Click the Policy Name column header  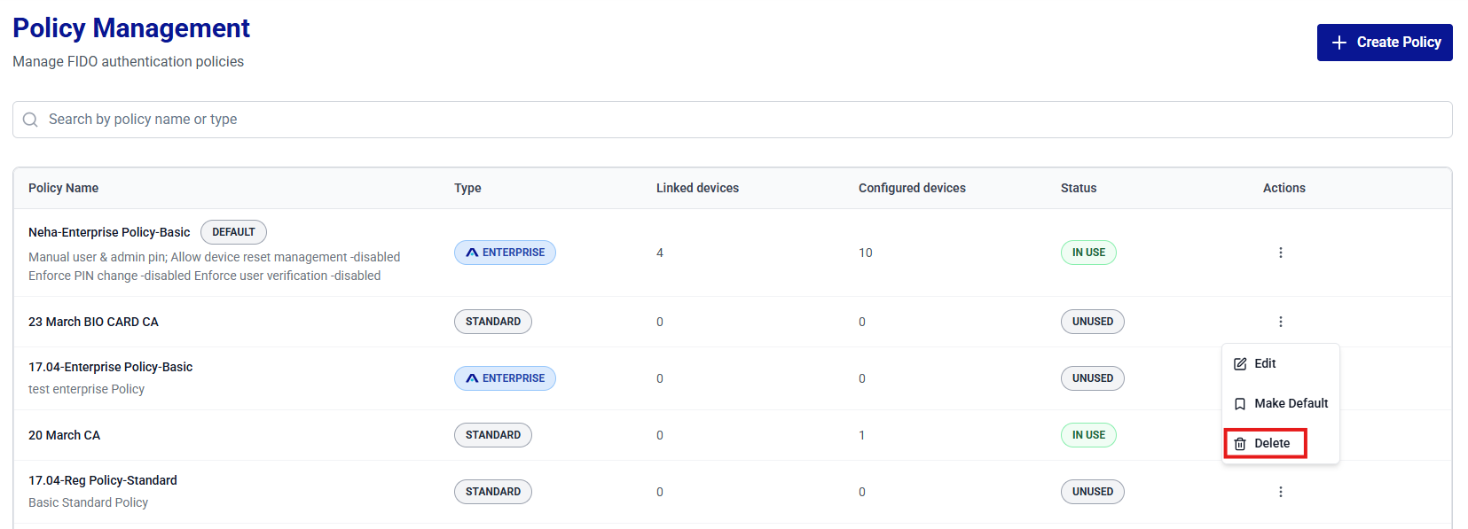63,188
